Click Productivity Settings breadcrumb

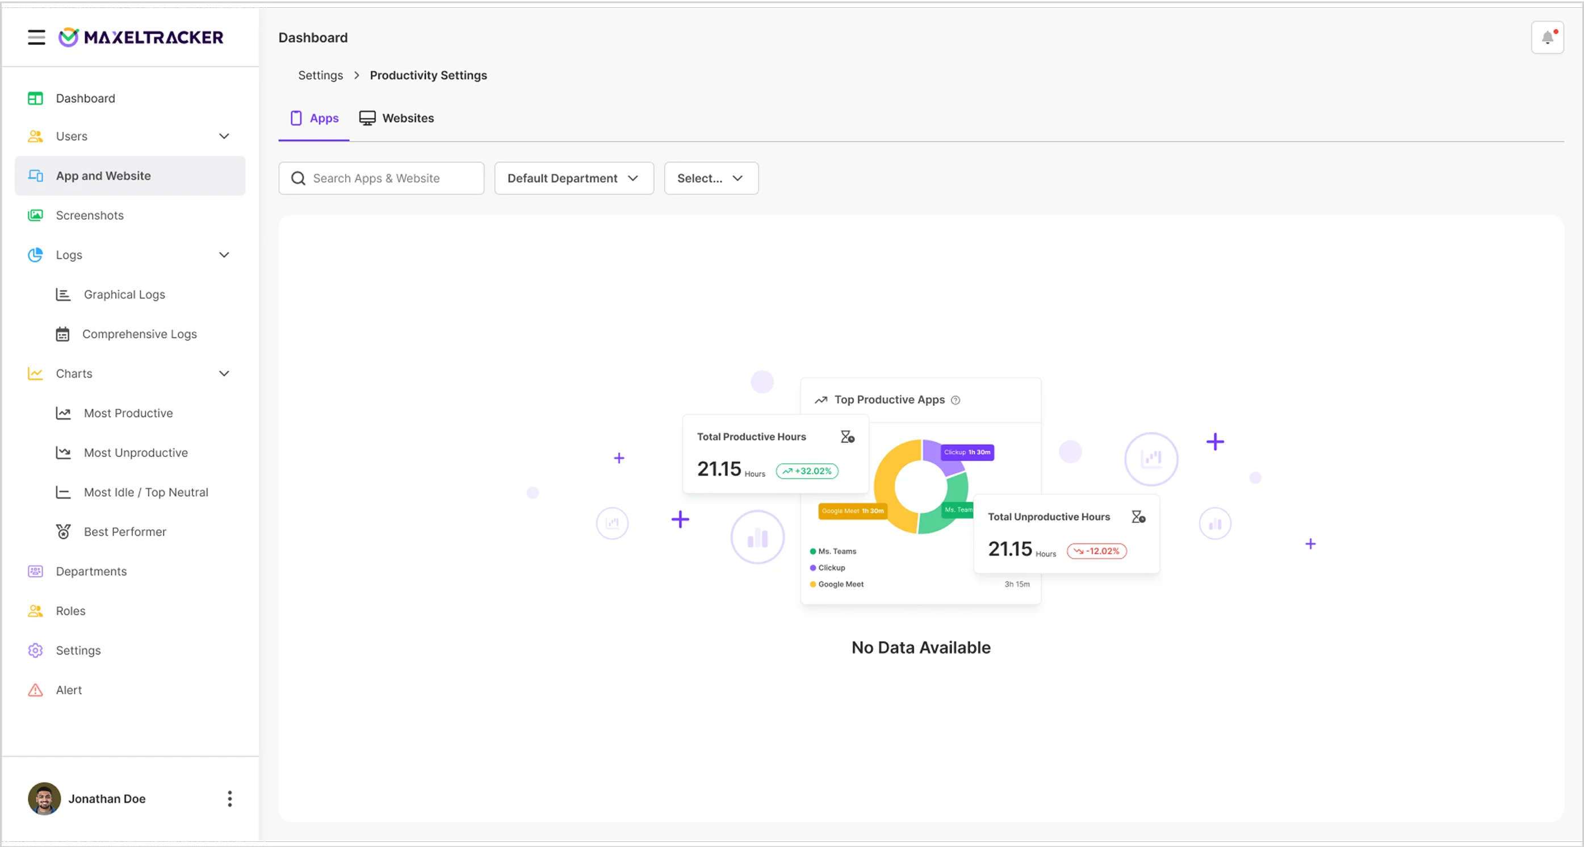(x=428, y=76)
